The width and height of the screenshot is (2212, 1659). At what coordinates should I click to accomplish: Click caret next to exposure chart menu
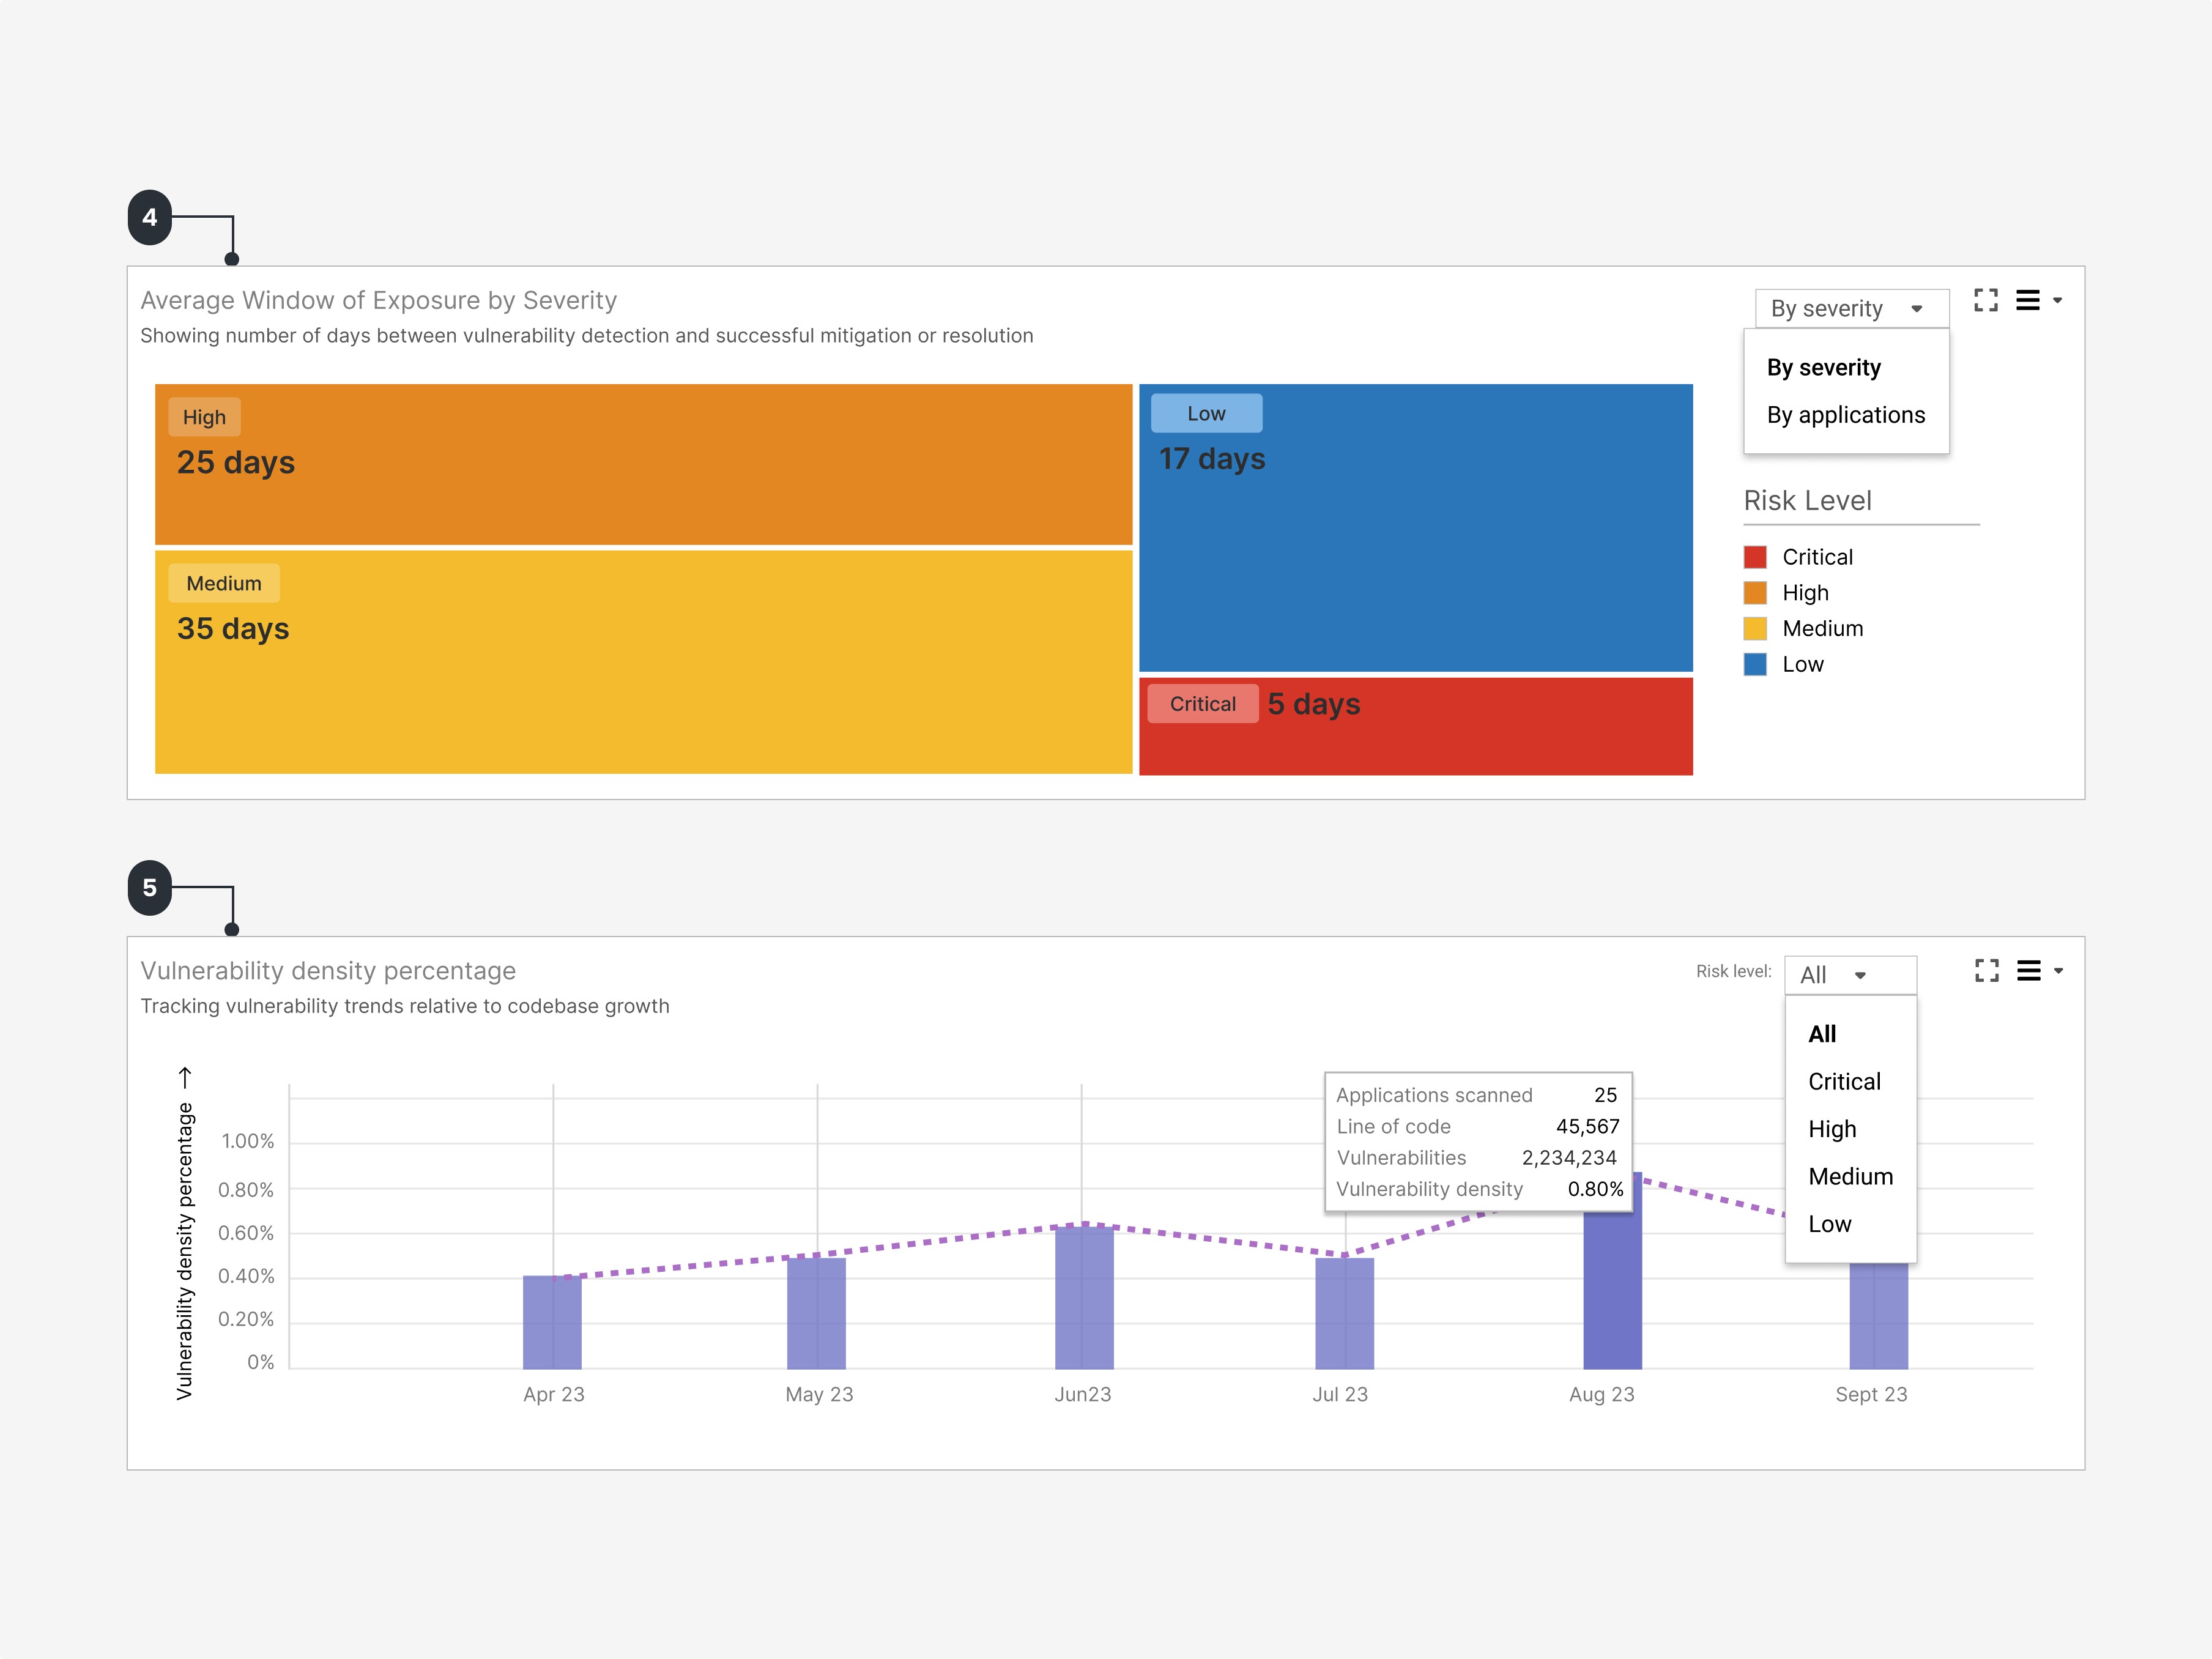pos(2057,300)
